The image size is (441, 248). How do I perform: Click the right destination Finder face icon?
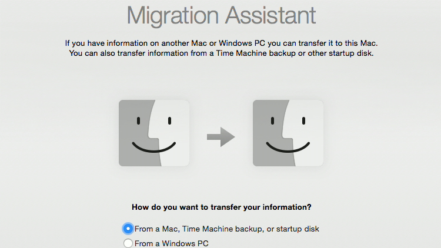click(288, 133)
